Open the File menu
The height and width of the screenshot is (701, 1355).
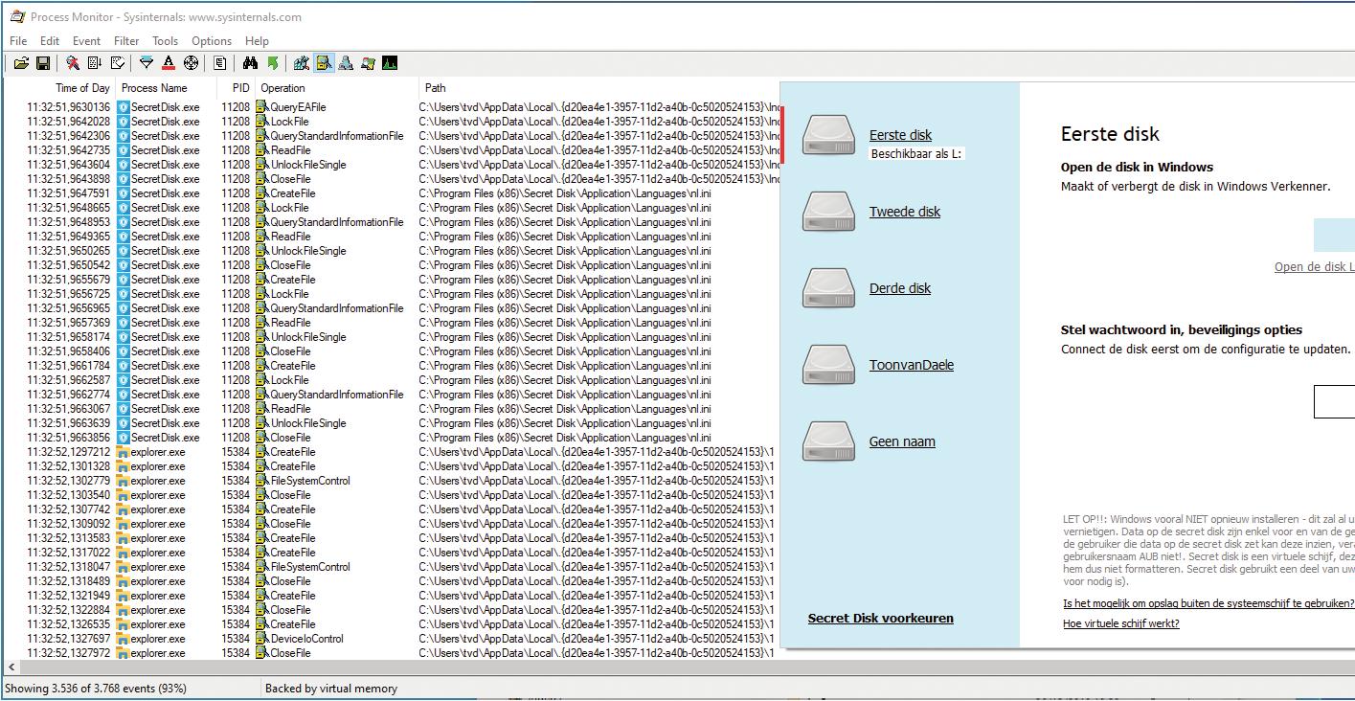click(x=18, y=41)
